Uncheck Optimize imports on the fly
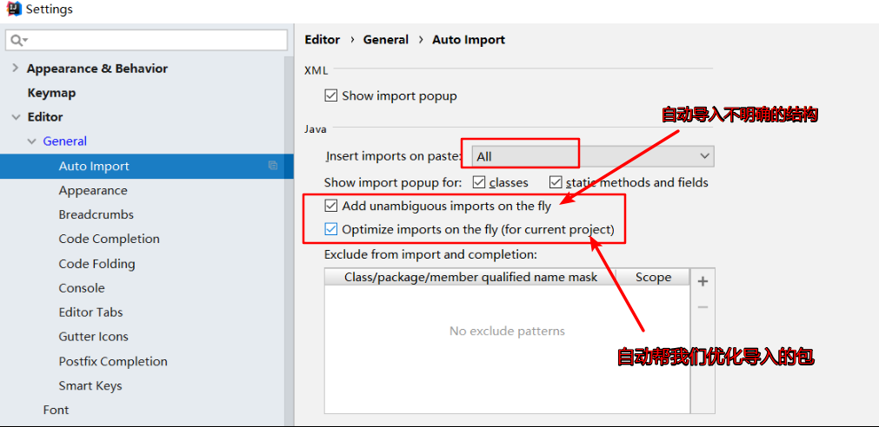879x427 pixels. [x=330, y=229]
